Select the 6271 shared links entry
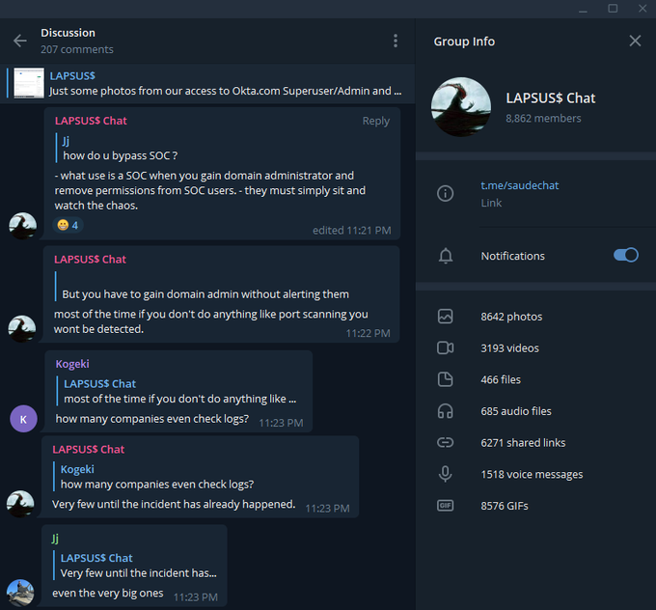 [523, 443]
